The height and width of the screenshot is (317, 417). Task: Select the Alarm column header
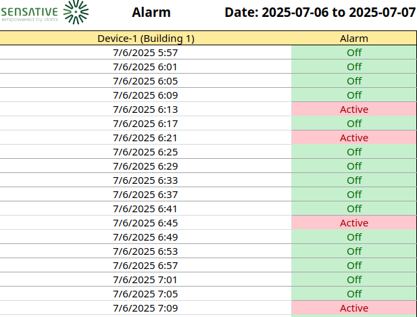coord(353,39)
